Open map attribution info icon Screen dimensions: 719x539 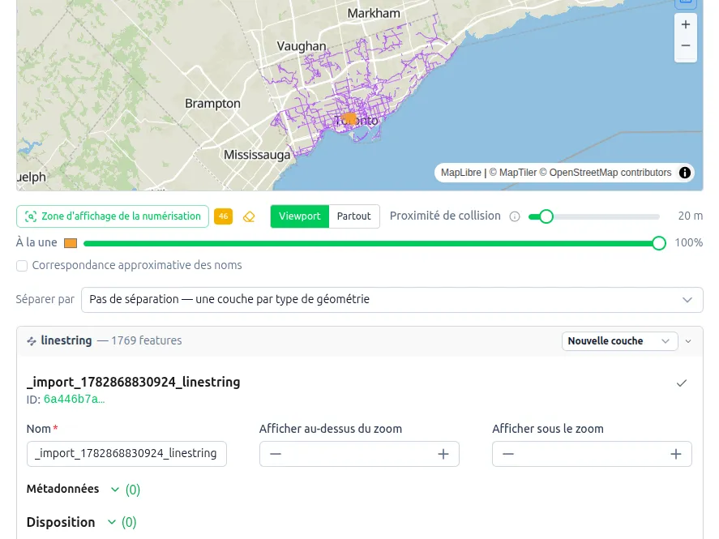[x=685, y=173]
